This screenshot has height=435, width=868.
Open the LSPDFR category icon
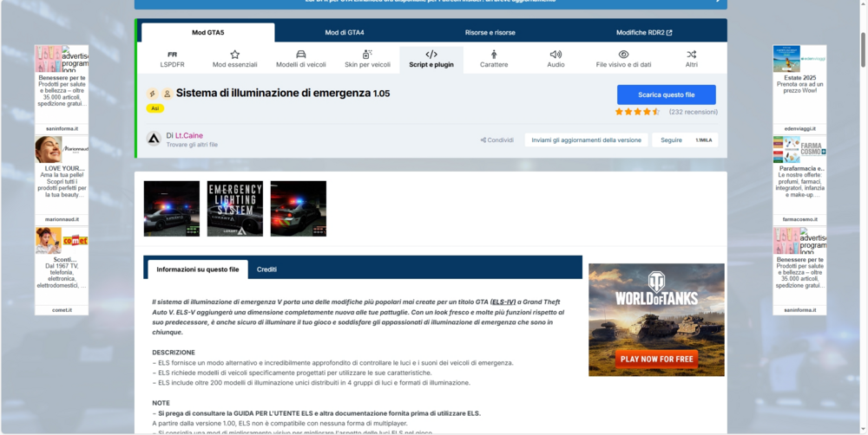click(x=172, y=55)
